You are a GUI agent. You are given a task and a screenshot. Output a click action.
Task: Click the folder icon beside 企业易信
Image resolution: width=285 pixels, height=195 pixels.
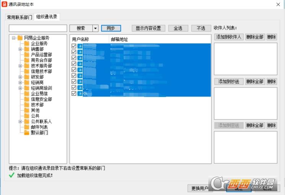(27, 93)
